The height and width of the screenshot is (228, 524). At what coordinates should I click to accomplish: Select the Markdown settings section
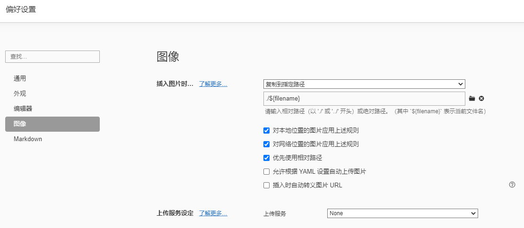click(28, 139)
